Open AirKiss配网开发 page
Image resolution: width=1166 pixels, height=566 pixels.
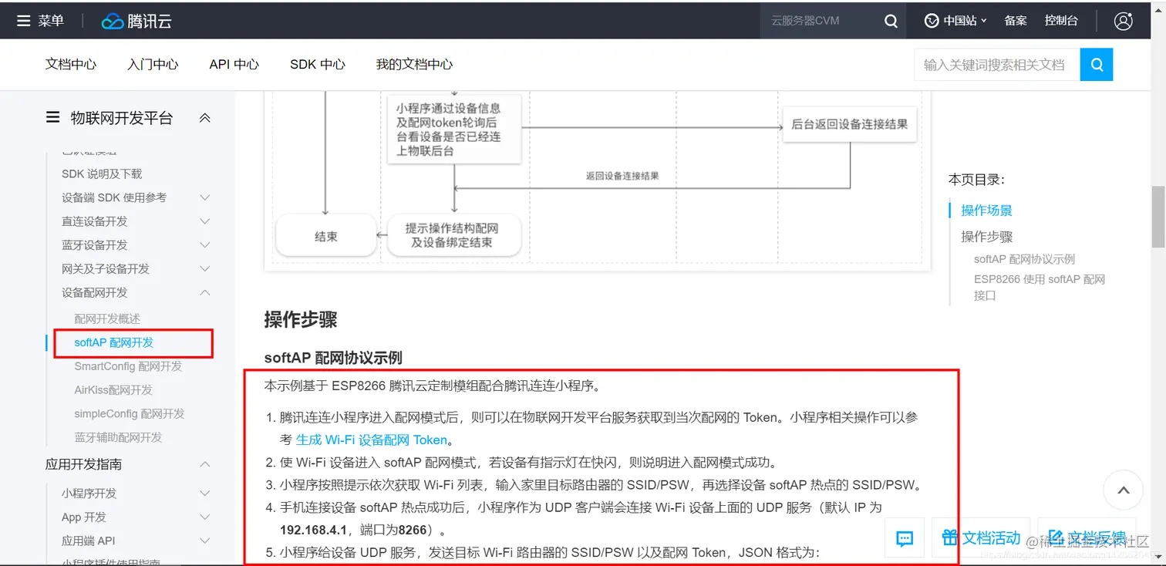coord(113,390)
